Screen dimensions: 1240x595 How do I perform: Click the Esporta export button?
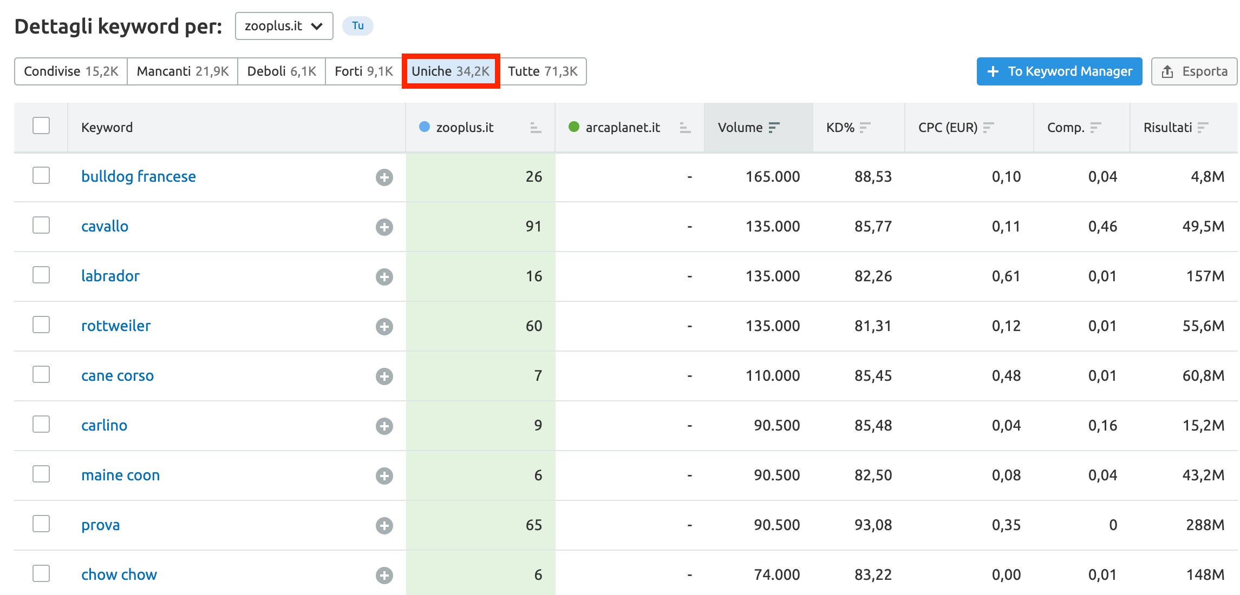pyautogui.click(x=1194, y=71)
